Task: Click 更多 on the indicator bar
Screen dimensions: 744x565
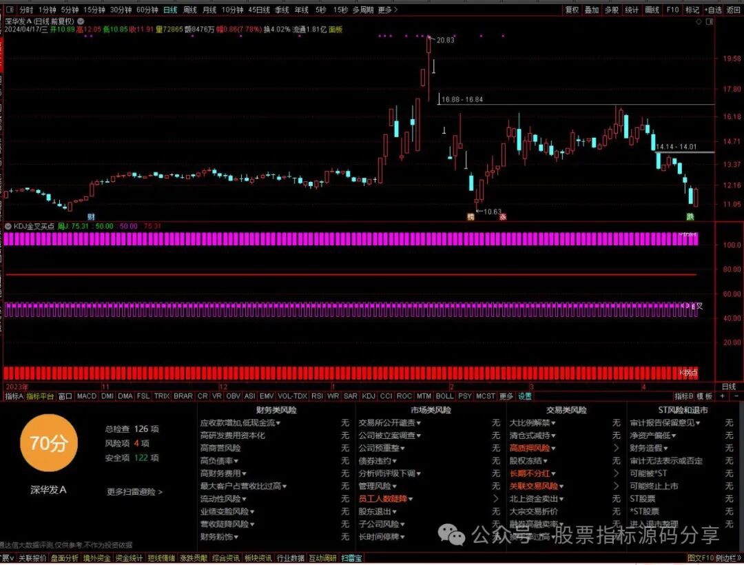Action: 506,395
